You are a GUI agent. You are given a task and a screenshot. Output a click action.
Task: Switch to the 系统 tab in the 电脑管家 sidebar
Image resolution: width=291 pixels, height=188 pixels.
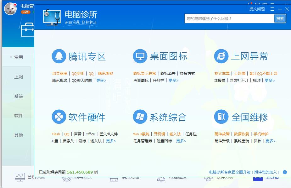[x=19, y=96]
